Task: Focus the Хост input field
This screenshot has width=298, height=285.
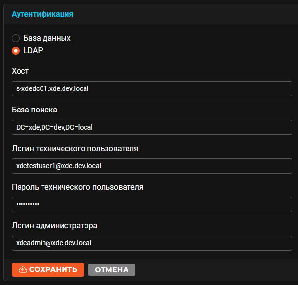Action: (151, 88)
